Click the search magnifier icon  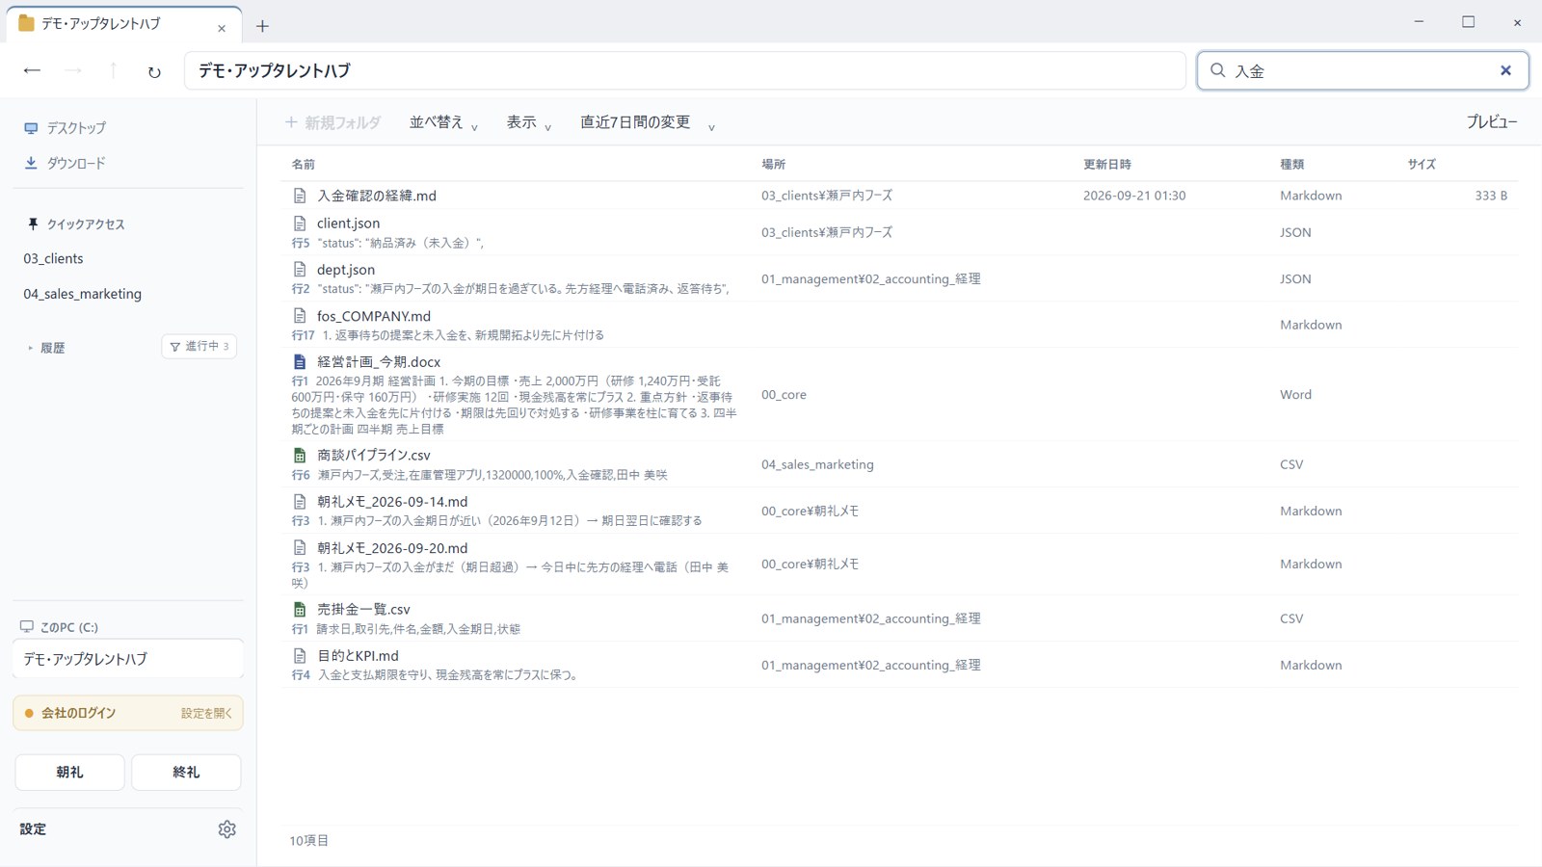tap(1217, 70)
